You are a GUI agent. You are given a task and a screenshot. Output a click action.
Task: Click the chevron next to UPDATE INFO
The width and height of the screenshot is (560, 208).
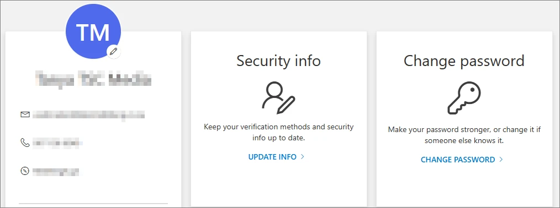click(302, 157)
